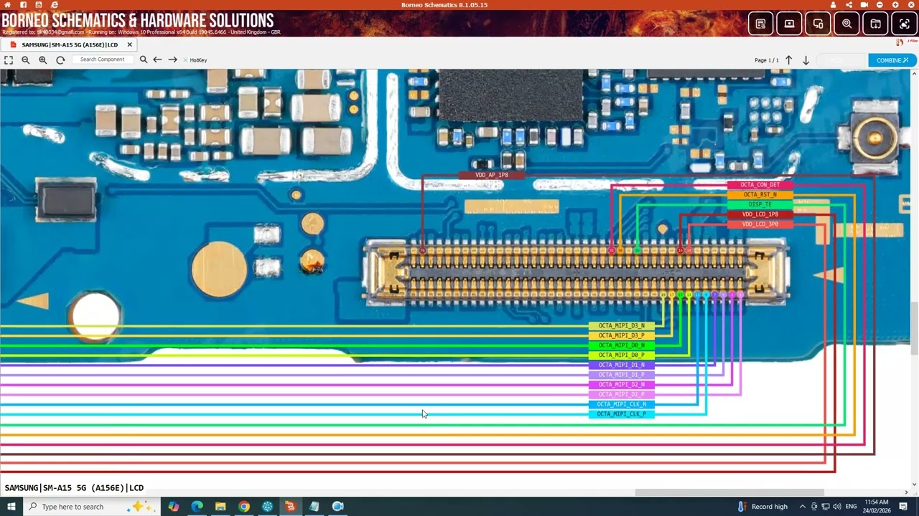The height and width of the screenshot is (516, 919).
Task: Select the SAMSUNG SM-A15 5G (A156E) LCD tab
Action: pyautogui.click(x=68, y=44)
